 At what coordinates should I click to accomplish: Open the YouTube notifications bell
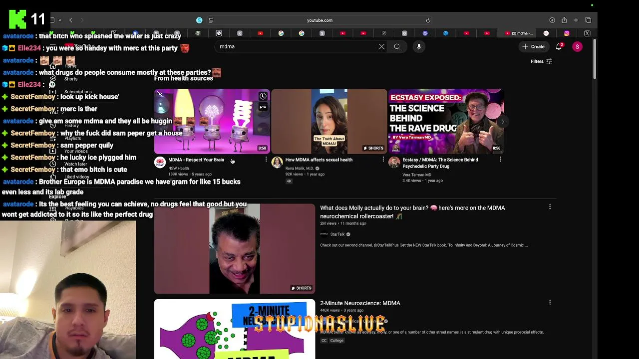pos(559,46)
